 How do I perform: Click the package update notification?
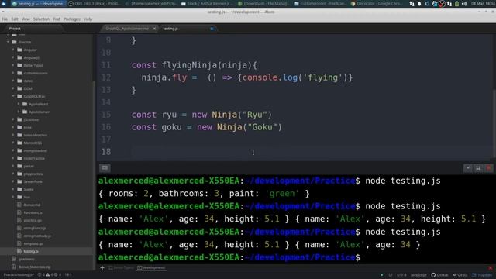(x=482, y=275)
